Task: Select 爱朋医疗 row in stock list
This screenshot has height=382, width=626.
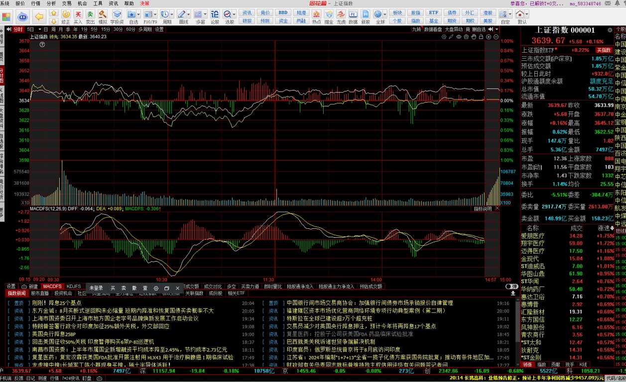Action: click(x=567, y=236)
